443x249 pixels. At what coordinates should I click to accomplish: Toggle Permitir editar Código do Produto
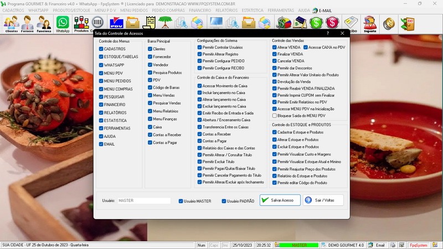coord(274,183)
